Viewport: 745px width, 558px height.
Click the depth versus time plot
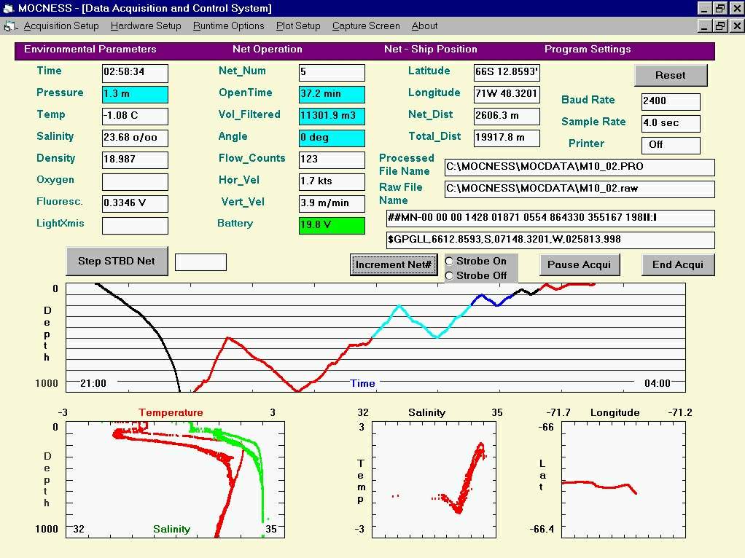pyautogui.click(x=375, y=338)
